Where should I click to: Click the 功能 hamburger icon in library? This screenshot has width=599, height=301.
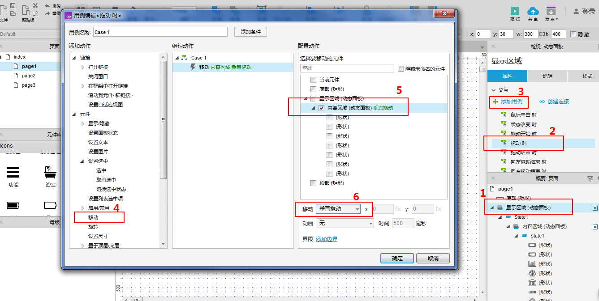13,171
